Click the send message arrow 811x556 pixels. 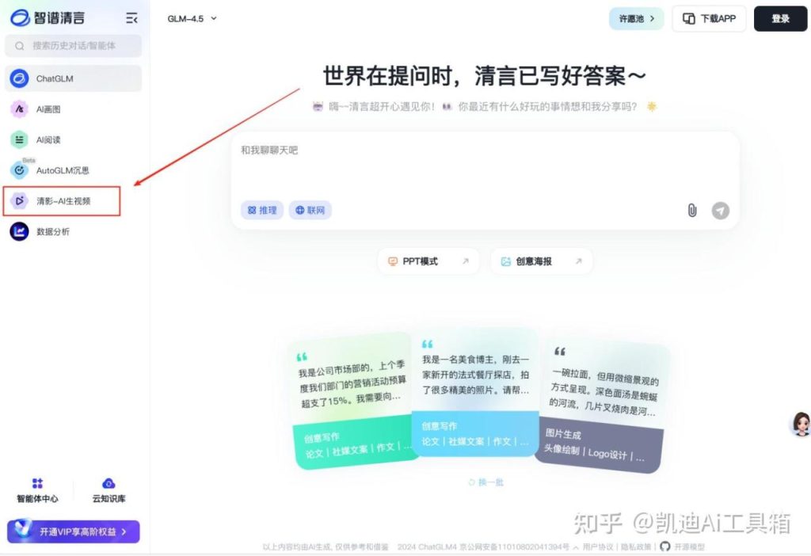719,211
